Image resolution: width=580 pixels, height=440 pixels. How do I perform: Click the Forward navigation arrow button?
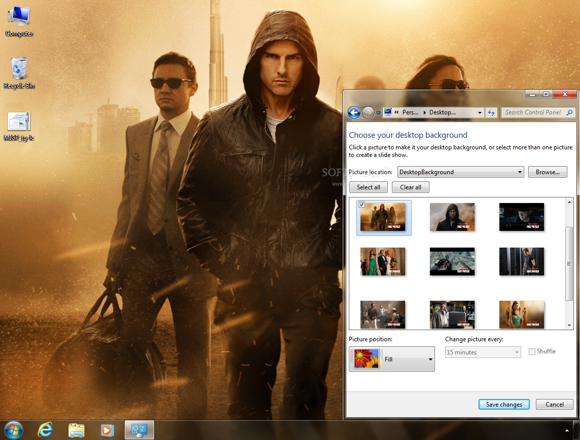(368, 112)
